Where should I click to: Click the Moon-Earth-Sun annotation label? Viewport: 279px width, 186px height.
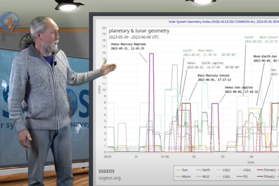pos(266,56)
